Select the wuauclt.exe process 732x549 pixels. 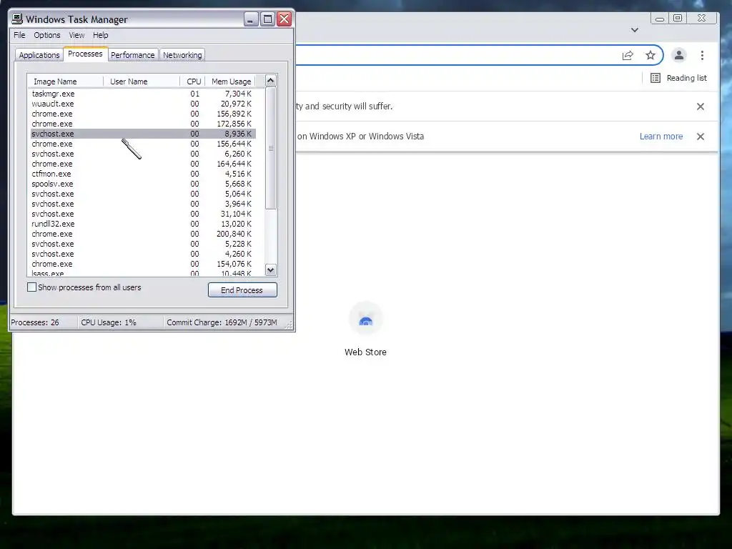click(x=143, y=104)
